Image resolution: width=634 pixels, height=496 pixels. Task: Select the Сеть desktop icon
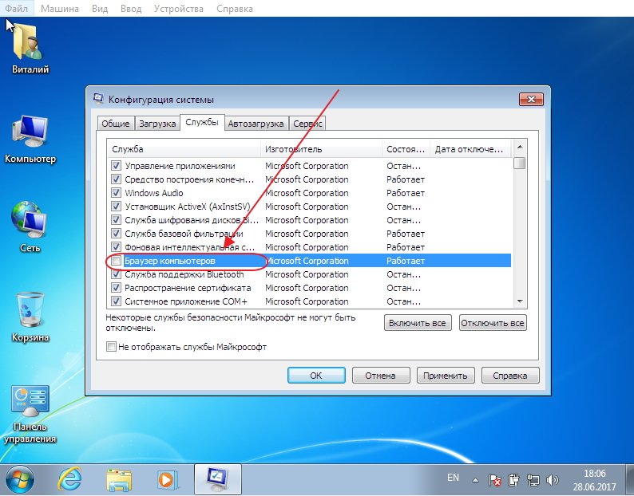point(30,227)
